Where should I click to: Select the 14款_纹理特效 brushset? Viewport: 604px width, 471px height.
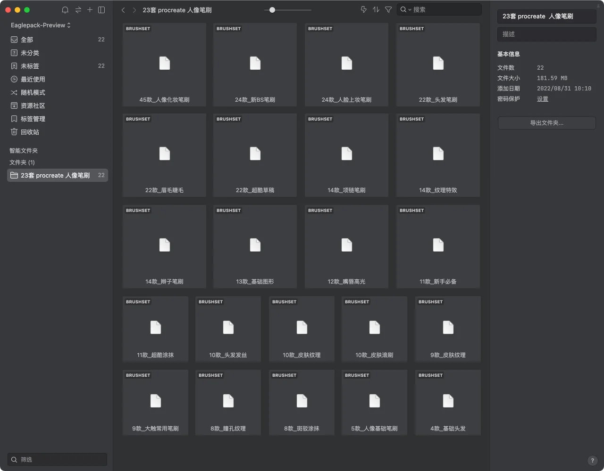(x=438, y=155)
